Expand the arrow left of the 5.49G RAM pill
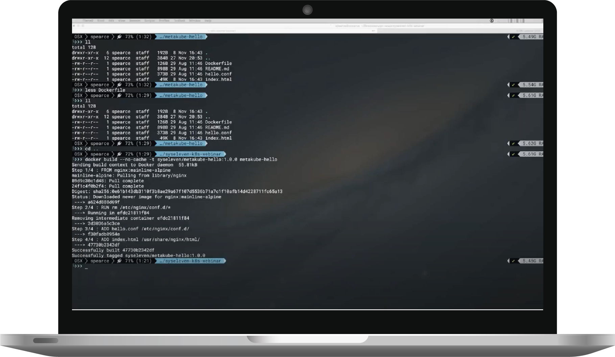Screen dimensions: 615x357 508,37
